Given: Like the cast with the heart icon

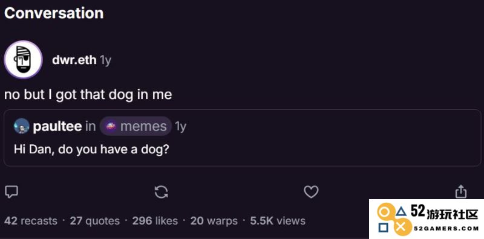Looking at the screenshot, I should (311, 192).
